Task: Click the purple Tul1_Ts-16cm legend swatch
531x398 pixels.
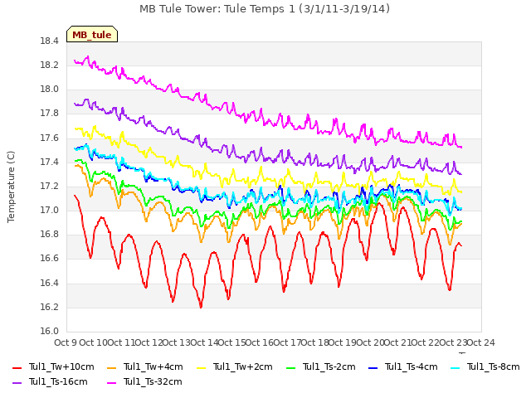Action: click(17, 382)
